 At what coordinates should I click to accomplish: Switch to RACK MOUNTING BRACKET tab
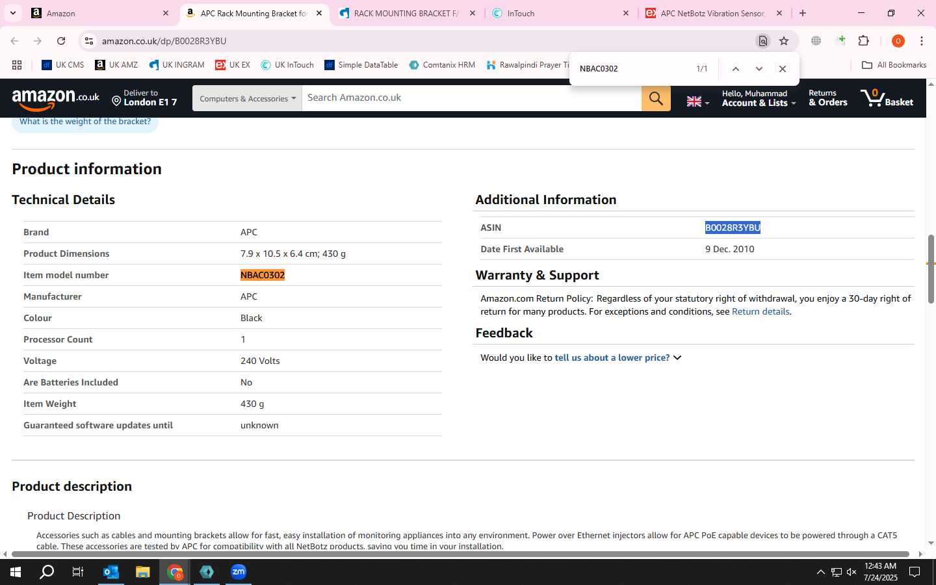click(408, 13)
